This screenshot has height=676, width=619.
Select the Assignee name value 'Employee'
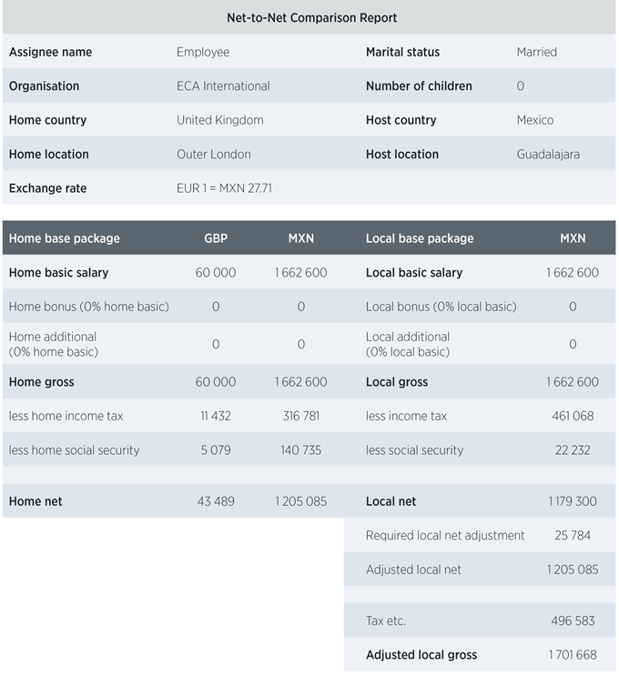[x=203, y=52]
